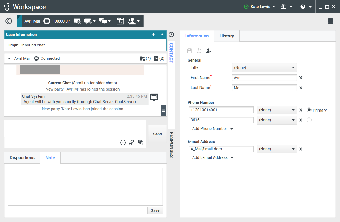This screenshot has width=340, height=222.
Task: Switch to the History tab
Action: 227,36
